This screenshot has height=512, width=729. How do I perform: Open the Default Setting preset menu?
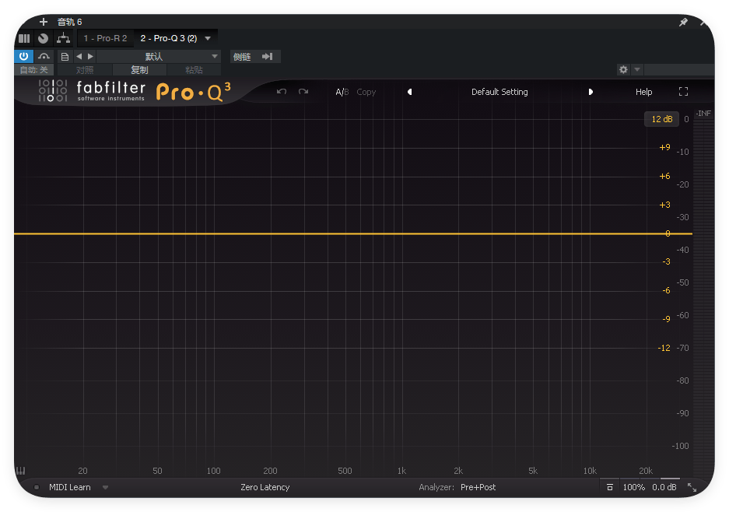point(499,92)
